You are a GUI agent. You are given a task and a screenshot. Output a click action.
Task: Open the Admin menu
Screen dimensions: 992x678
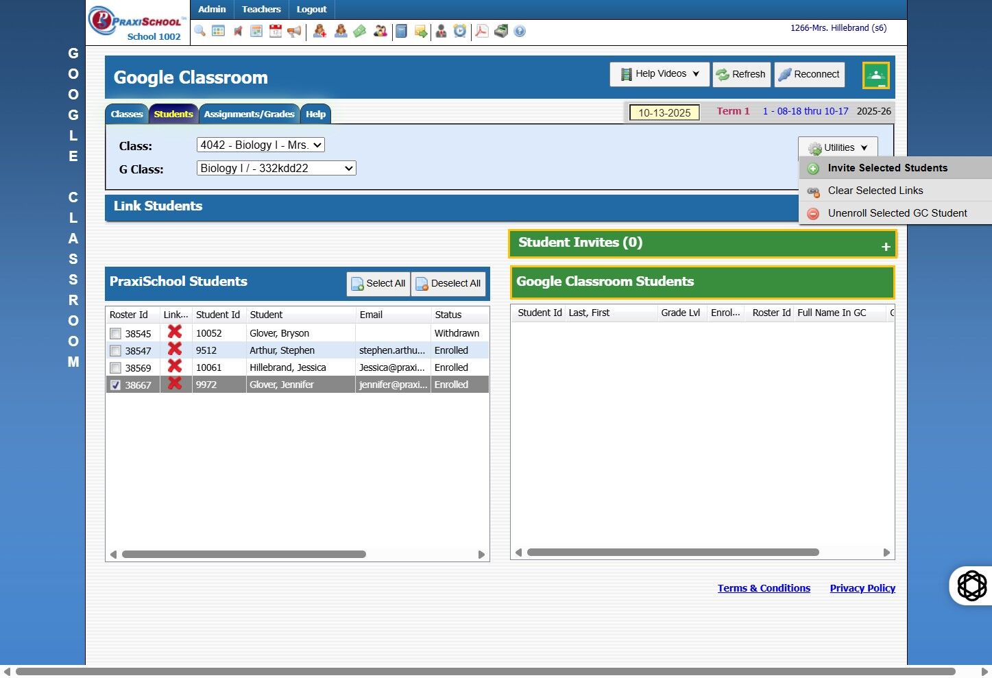click(x=212, y=10)
